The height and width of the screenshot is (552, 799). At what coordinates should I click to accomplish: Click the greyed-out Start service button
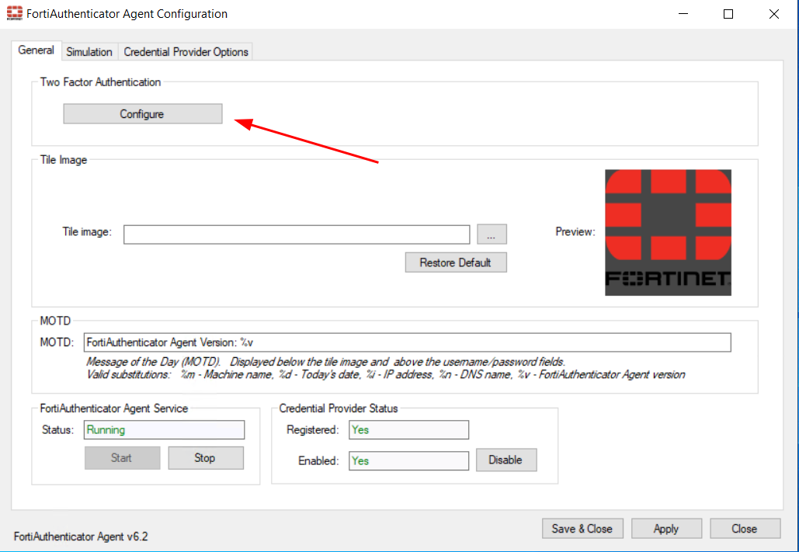[121, 458]
